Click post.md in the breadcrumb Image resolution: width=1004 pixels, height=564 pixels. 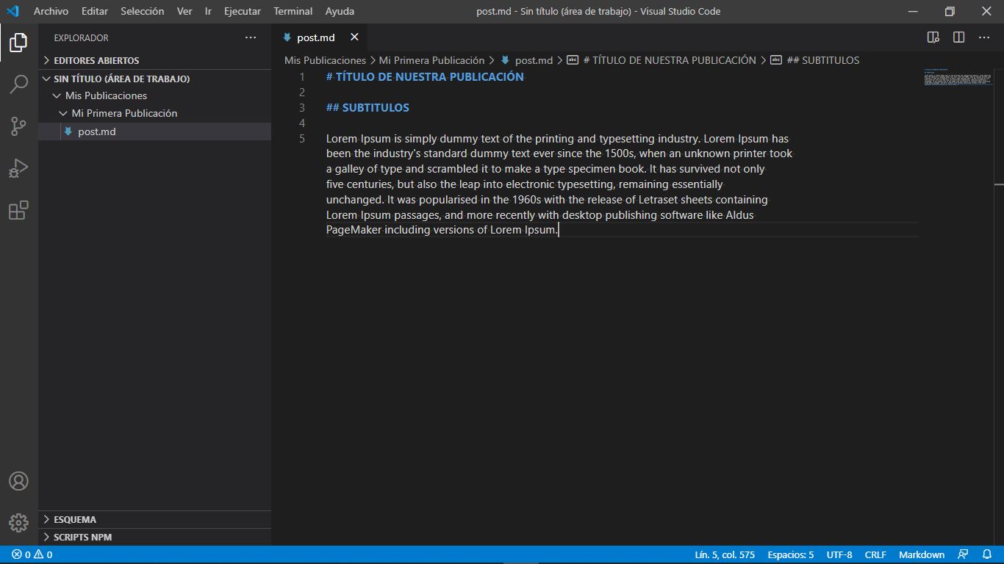534,60
